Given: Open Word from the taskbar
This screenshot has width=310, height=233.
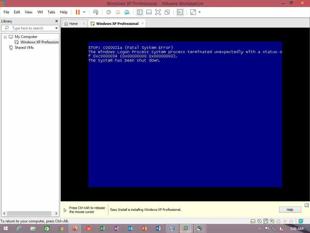Looking at the screenshot, I should pos(158,228).
